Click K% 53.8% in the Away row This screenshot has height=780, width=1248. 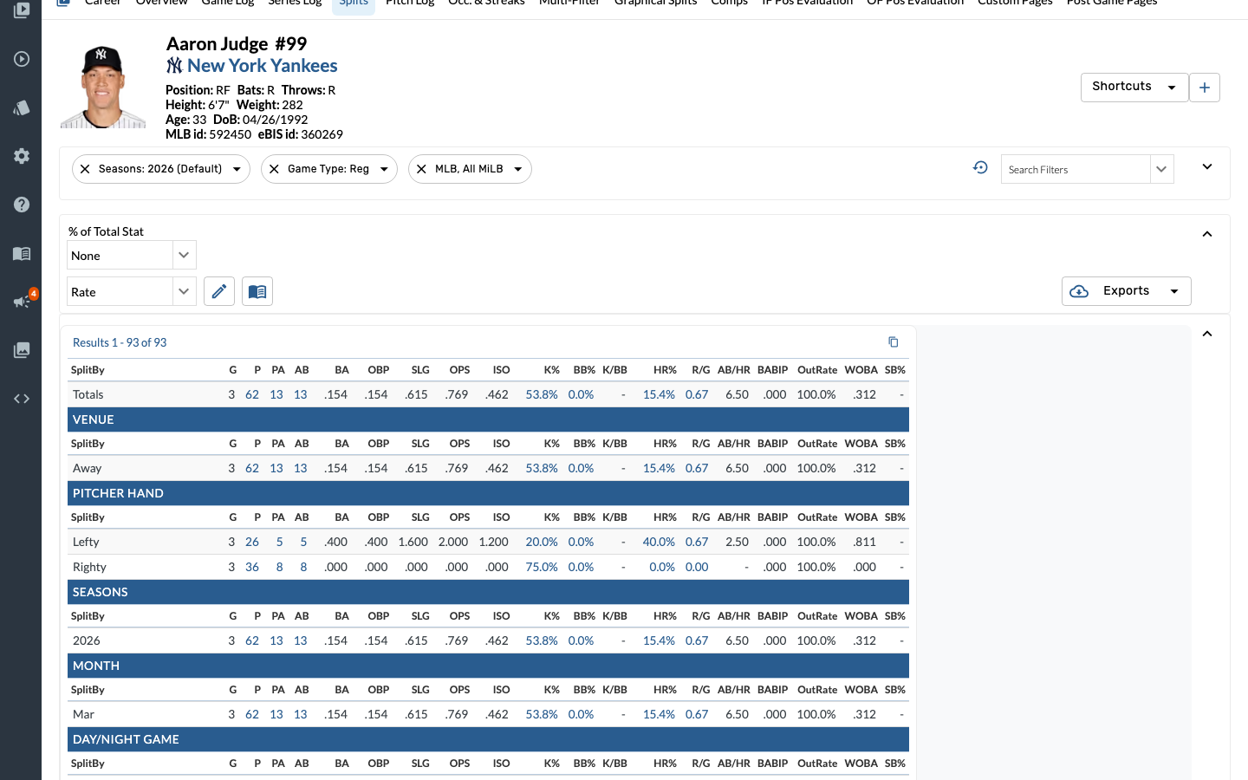(x=542, y=468)
